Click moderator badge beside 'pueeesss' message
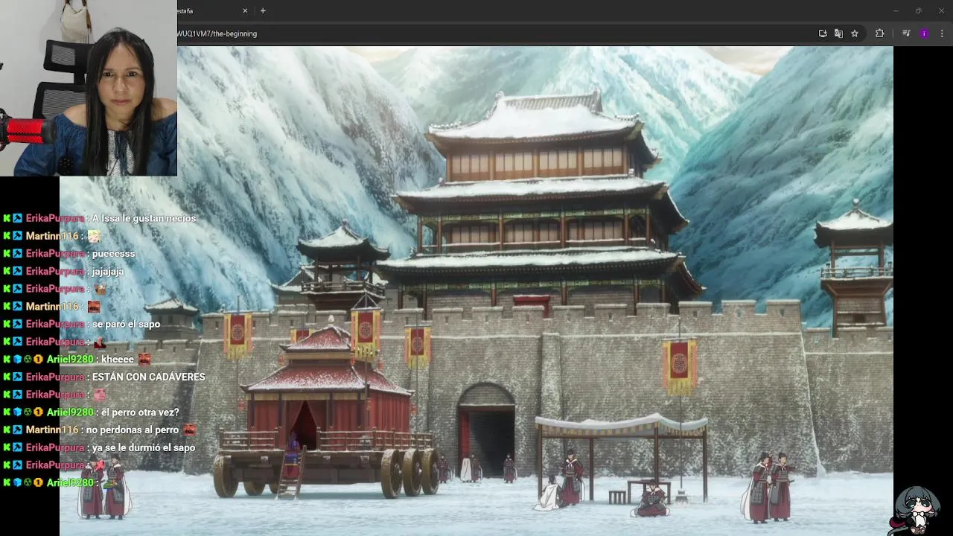This screenshot has height=536, width=953. click(17, 255)
